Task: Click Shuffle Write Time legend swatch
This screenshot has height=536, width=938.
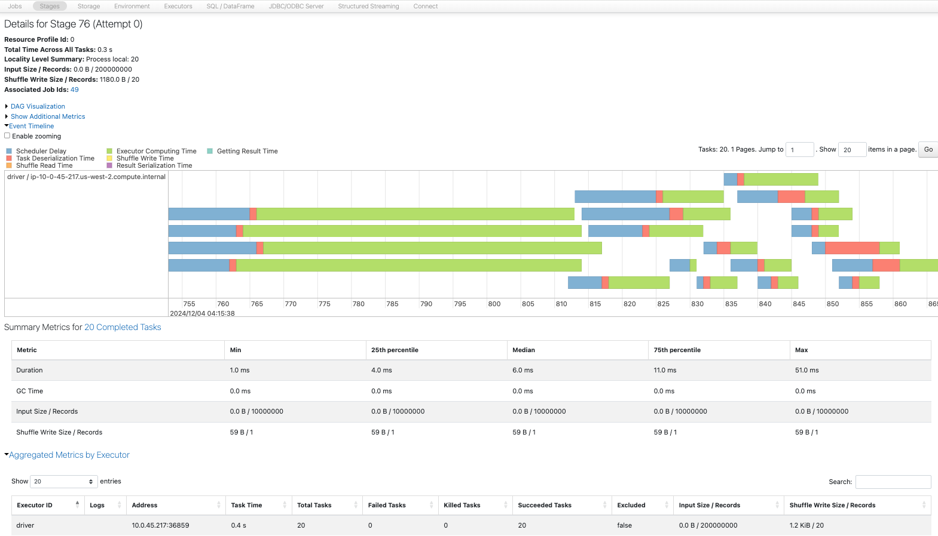Action: point(109,158)
